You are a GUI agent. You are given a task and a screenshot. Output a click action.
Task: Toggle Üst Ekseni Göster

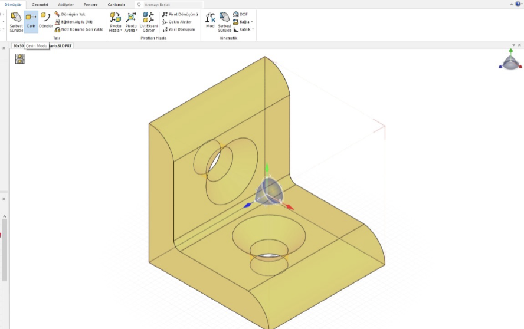point(149,22)
